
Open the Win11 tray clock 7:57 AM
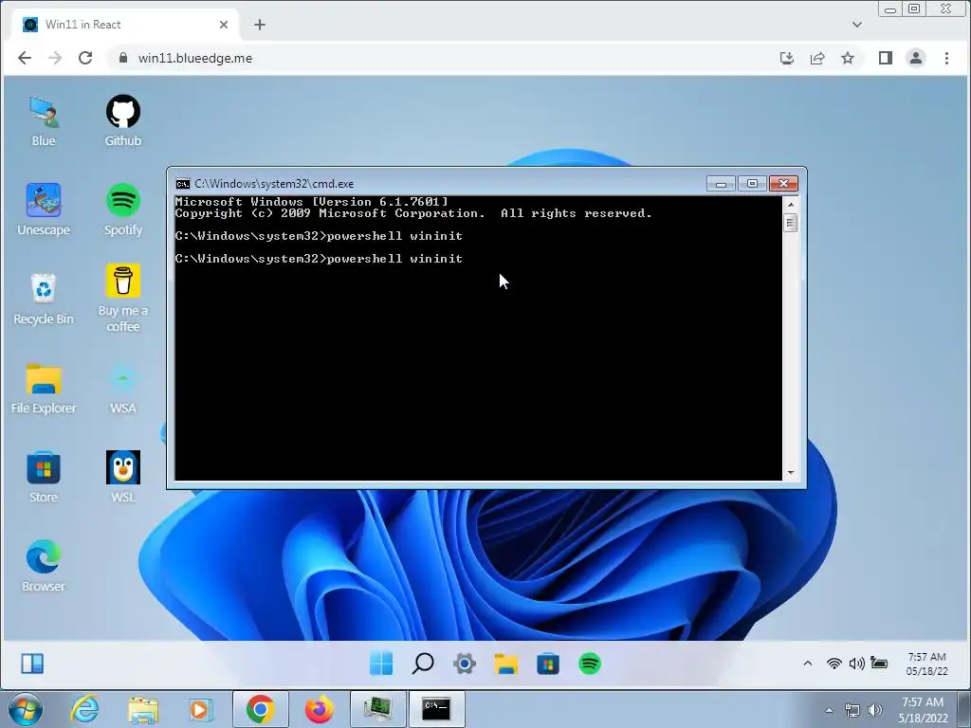(927, 664)
